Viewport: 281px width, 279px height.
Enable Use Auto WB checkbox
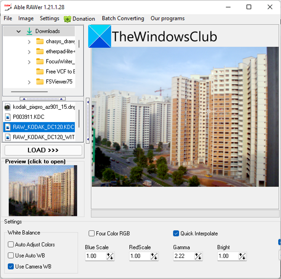coord(11,255)
